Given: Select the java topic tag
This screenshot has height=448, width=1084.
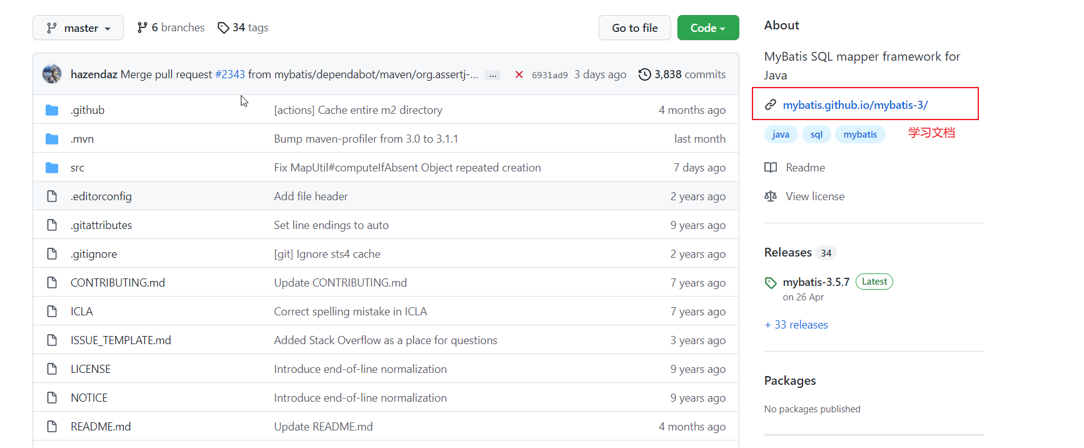Looking at the screenshot, I should [781, 135].
